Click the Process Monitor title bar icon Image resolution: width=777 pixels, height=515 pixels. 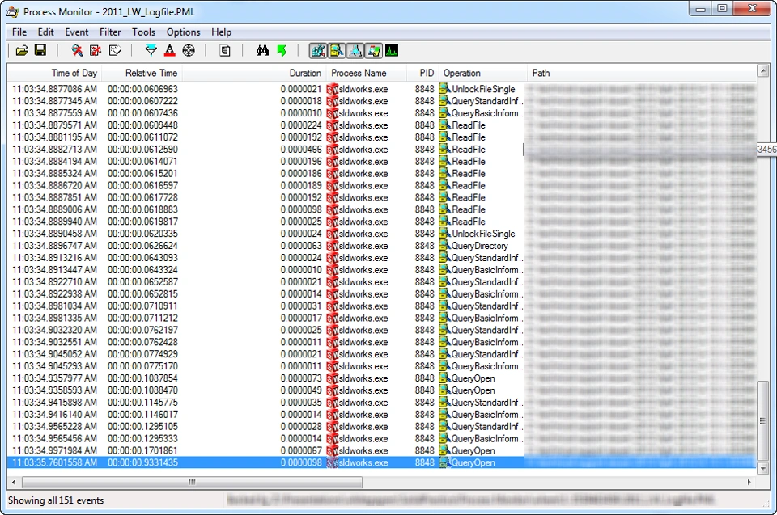(13, 11)
